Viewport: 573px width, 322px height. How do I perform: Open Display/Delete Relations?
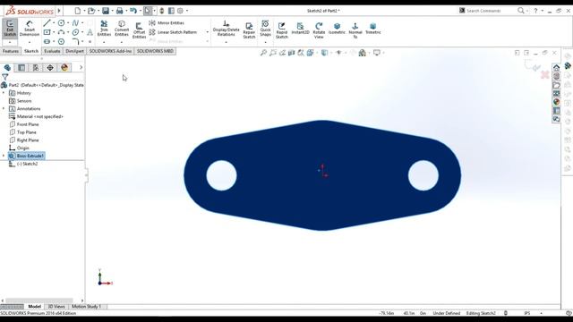227,29
